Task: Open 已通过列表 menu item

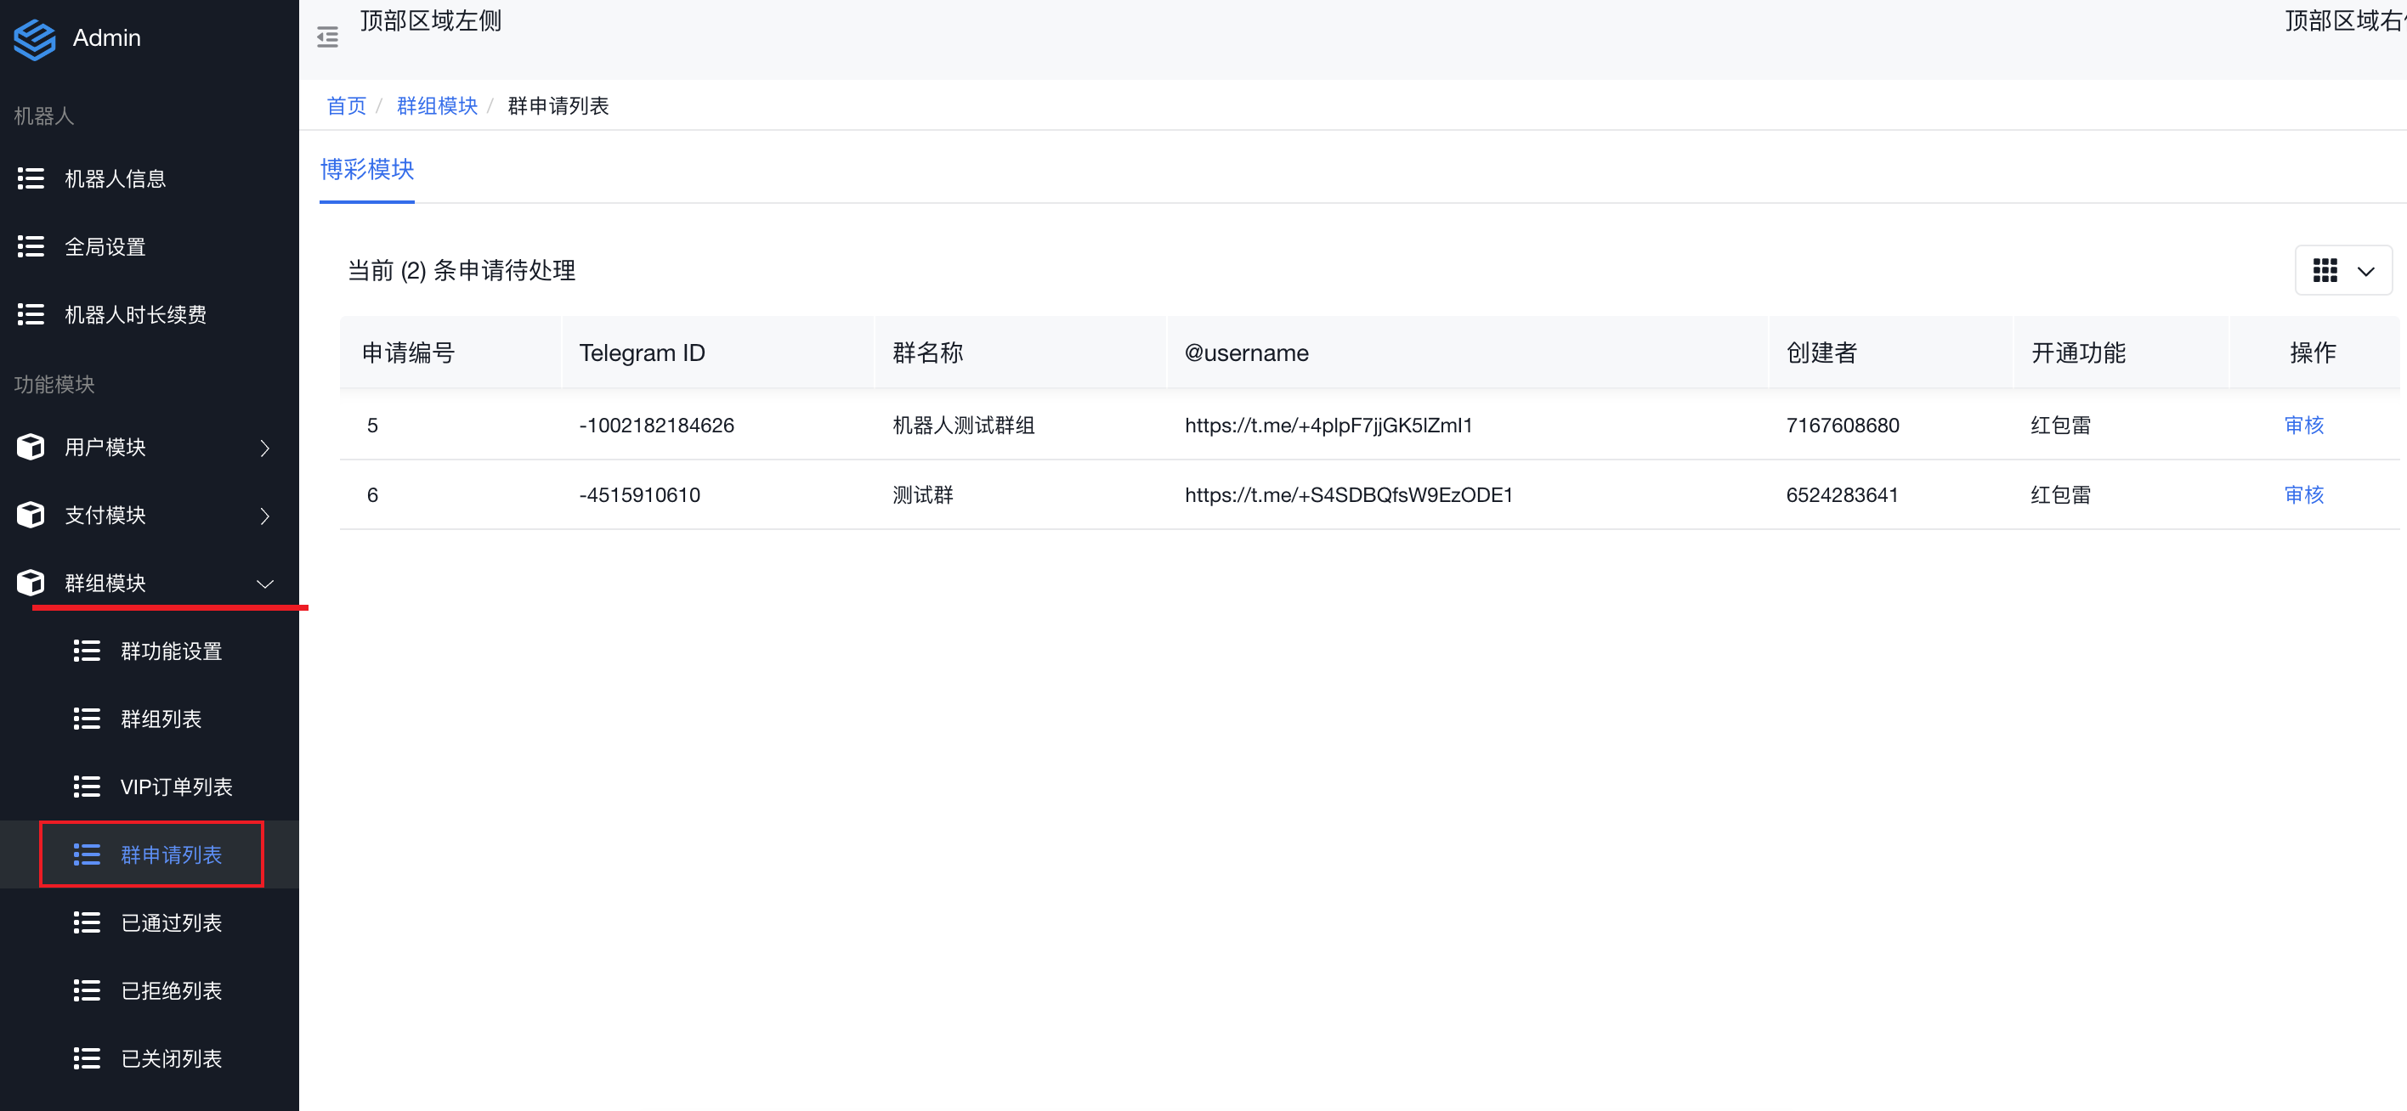Action: (171, 922)
